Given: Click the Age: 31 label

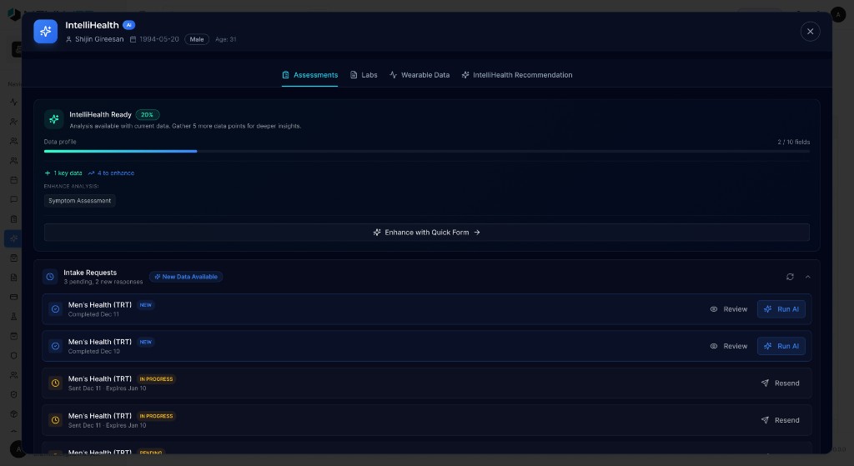Looking at the screenshot, I should pos(225,39).
